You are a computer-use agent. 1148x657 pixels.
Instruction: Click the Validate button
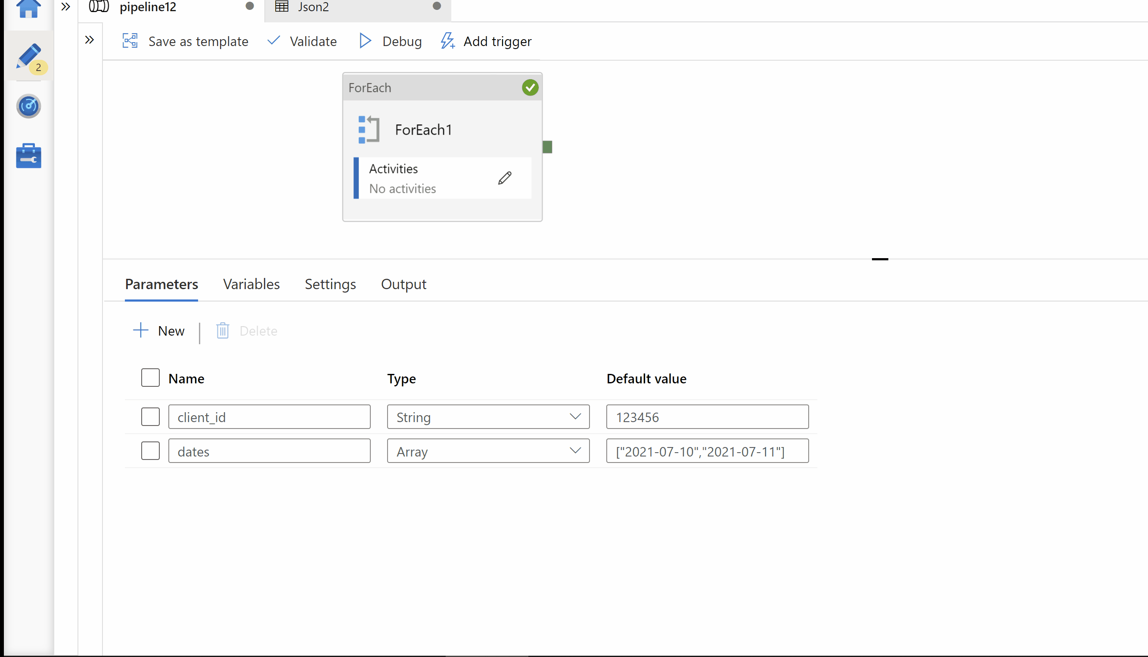(302, 41)
